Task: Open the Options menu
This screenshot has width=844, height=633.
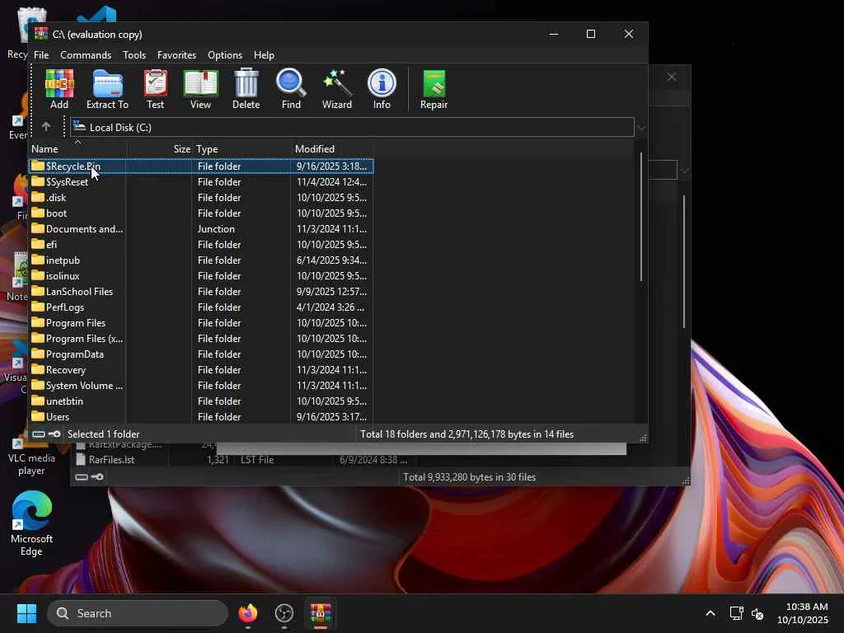Action: (x=224, y=55)
